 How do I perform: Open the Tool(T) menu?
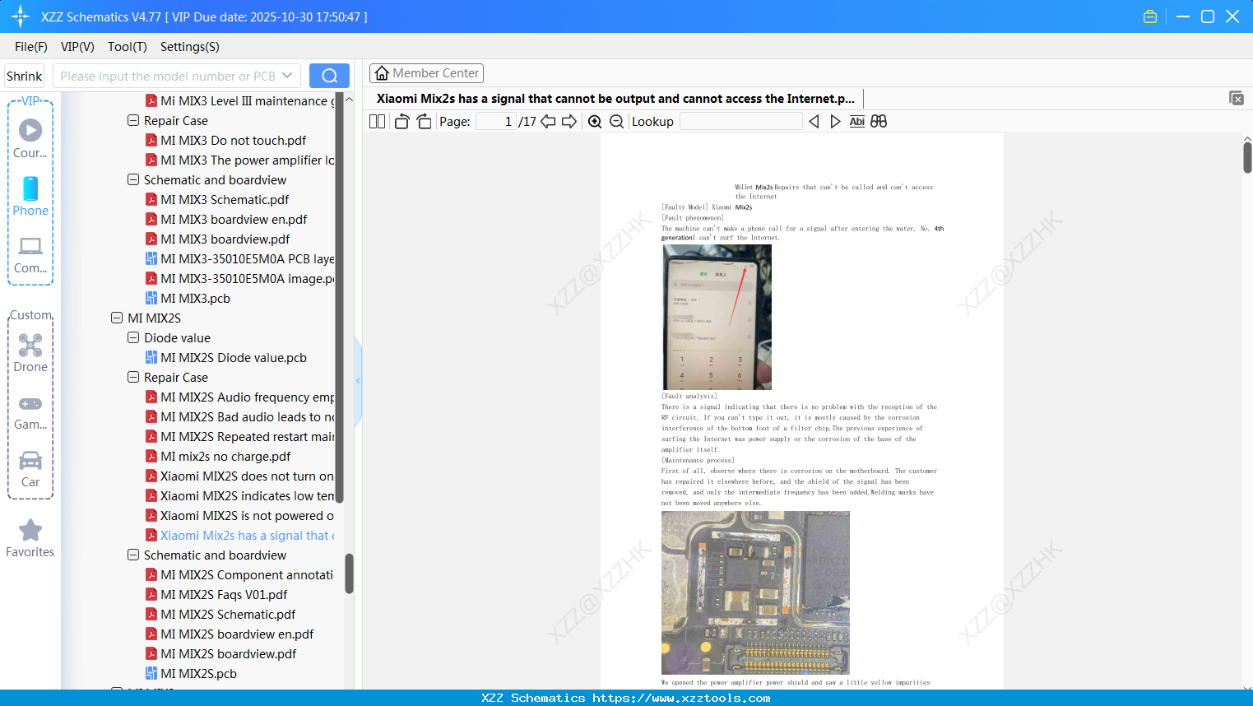(x=127, y=47)
